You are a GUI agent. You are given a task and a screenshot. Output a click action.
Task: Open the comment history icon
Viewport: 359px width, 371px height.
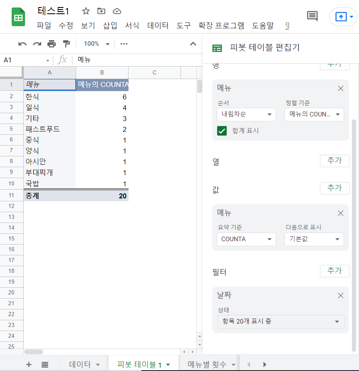pos(312,16)
